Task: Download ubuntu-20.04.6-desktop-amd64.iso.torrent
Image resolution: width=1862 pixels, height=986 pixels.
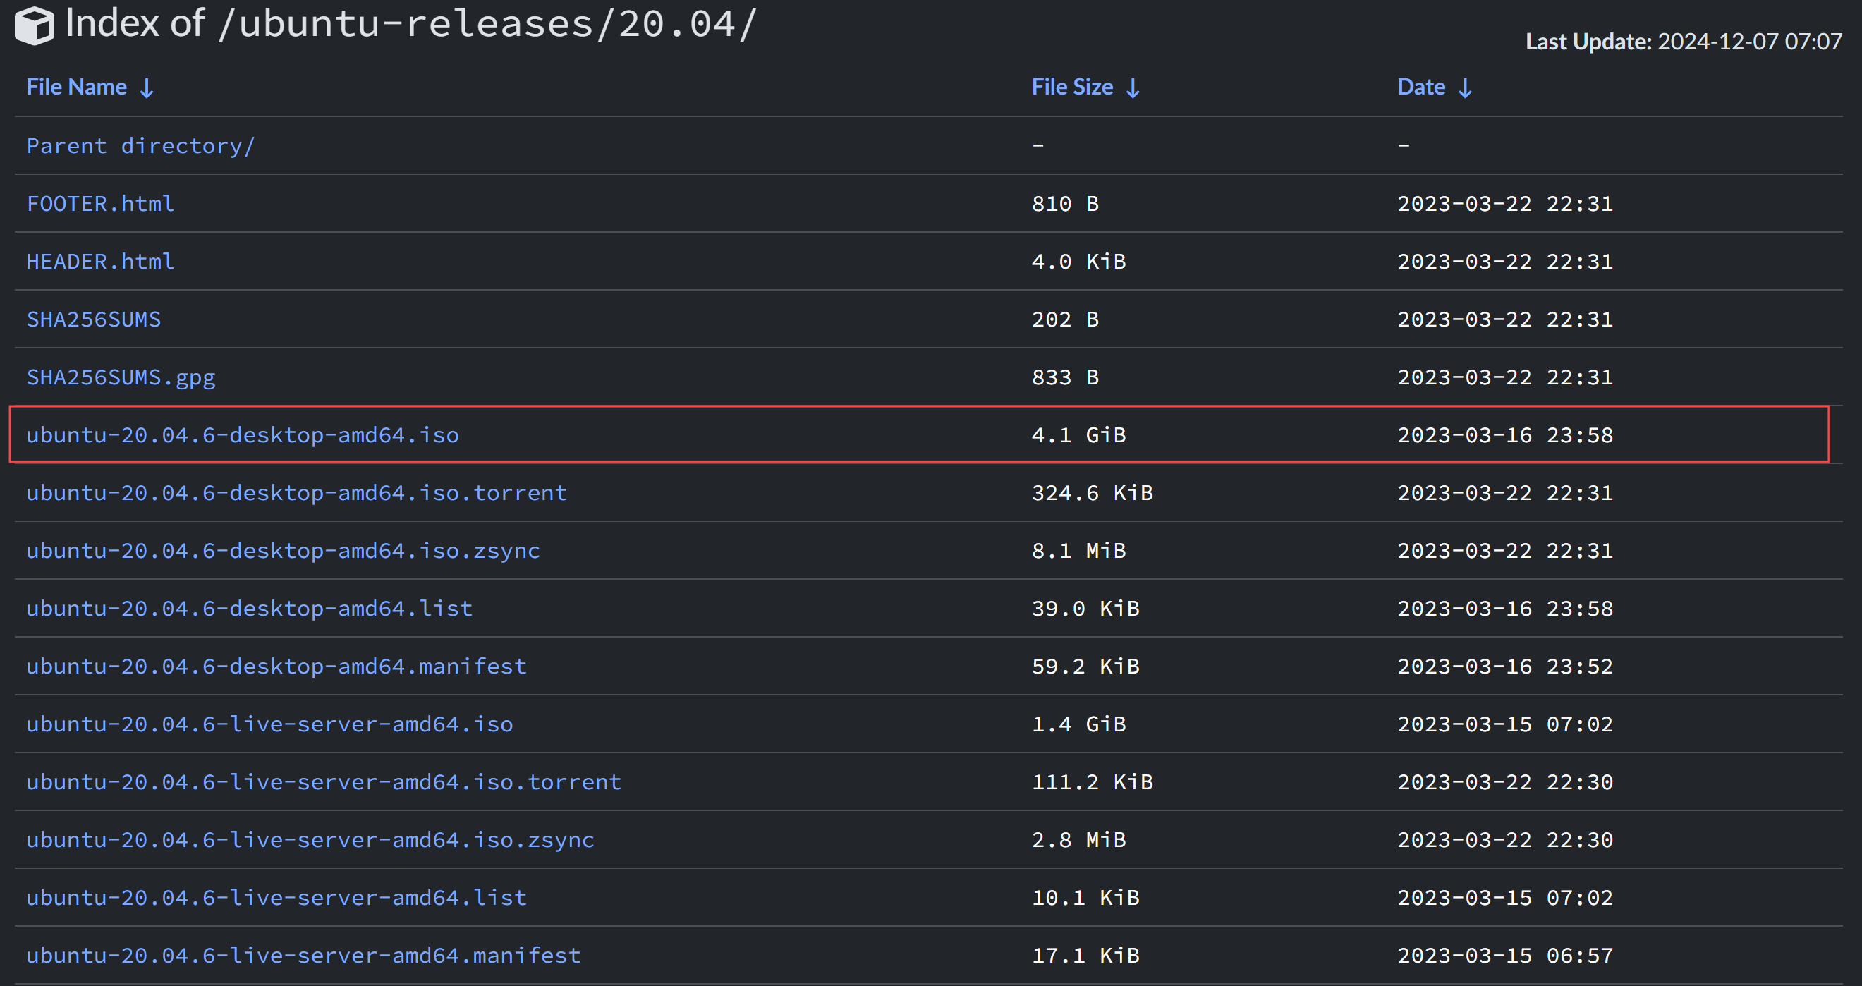Action: tap(296, 493)
